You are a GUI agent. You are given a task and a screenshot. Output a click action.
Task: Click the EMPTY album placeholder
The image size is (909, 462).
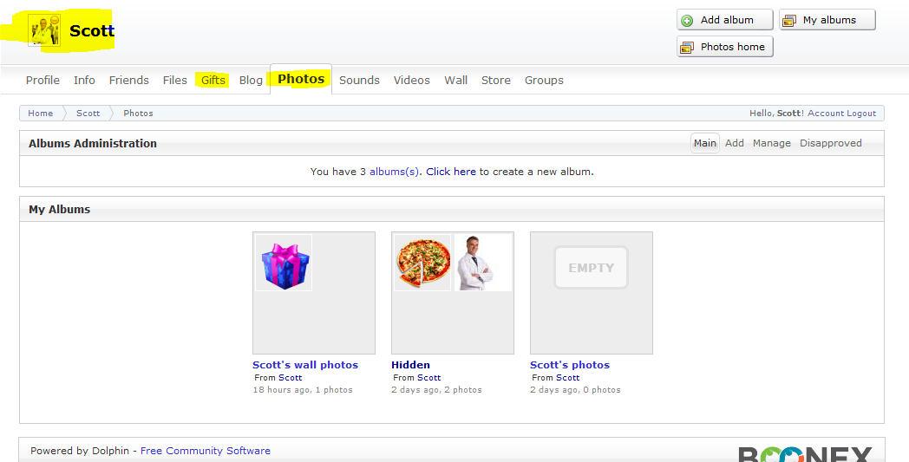(x=591, y=268)
